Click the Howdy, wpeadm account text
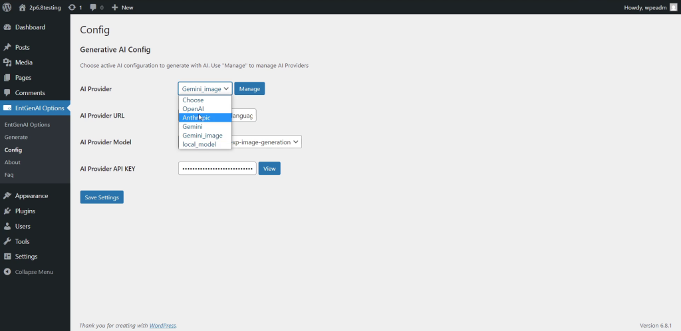681x331 pixels. [645, 7]
